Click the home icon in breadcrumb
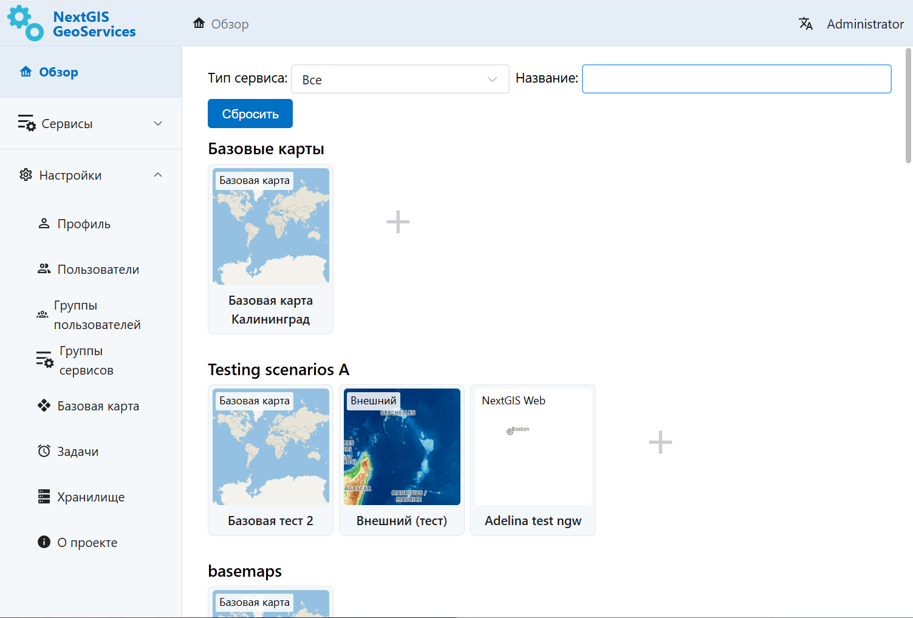Screen dimensions: 913x618 199,24
